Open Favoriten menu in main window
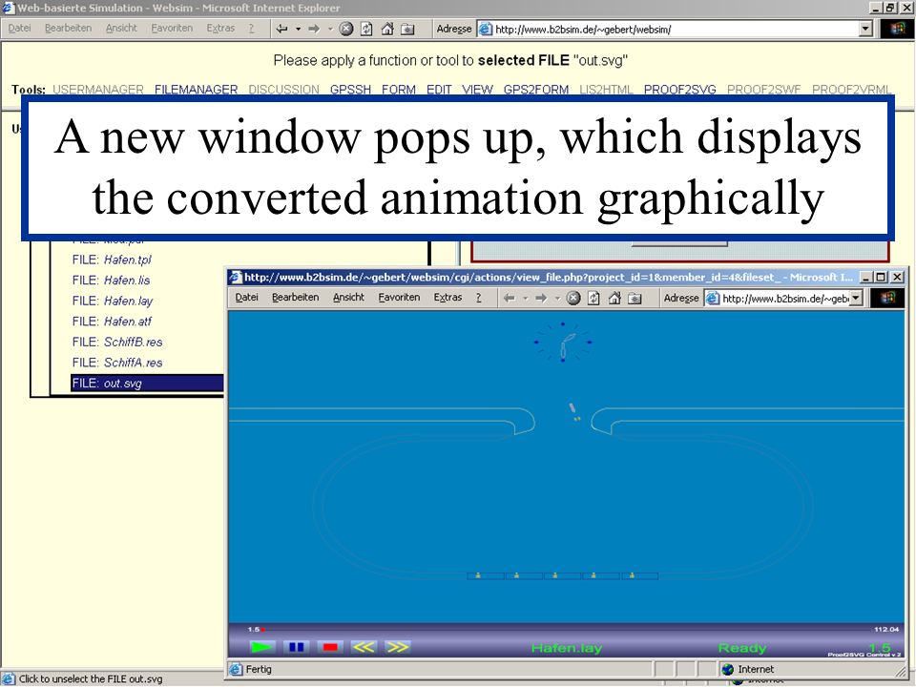This screenshot has height=687, width=916. pyautogui.click(x=172, y=28)
